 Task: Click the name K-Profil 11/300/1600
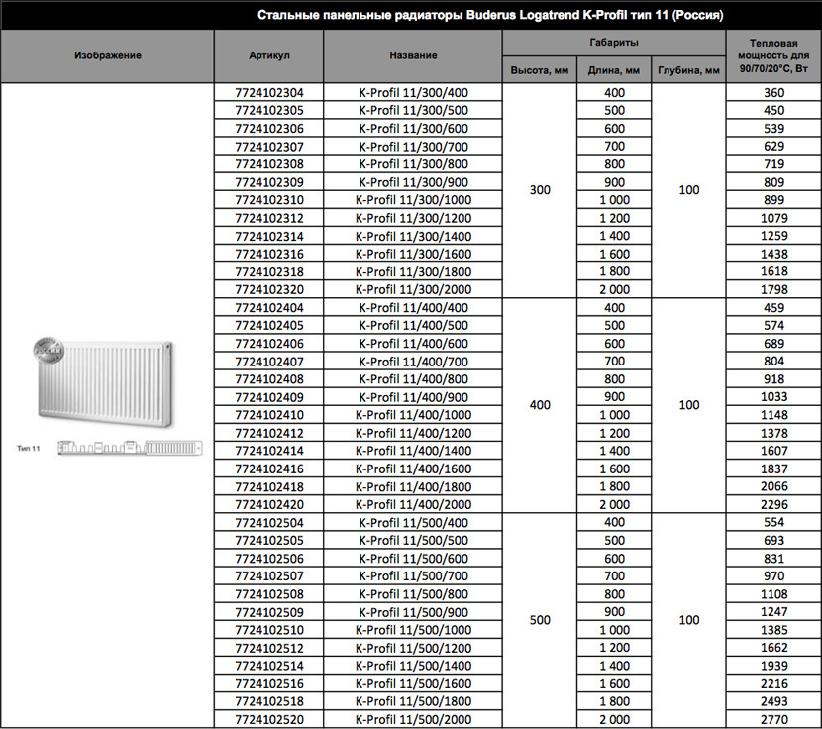click(413, 254)
